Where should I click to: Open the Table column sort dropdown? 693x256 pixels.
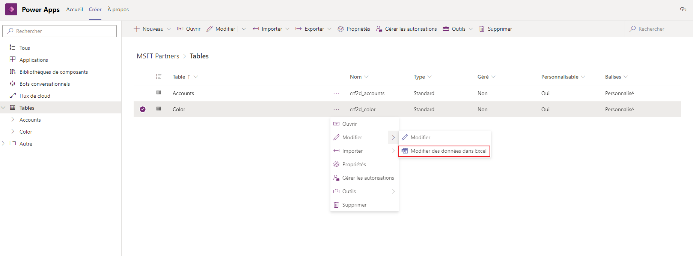[x=196, y=77]
